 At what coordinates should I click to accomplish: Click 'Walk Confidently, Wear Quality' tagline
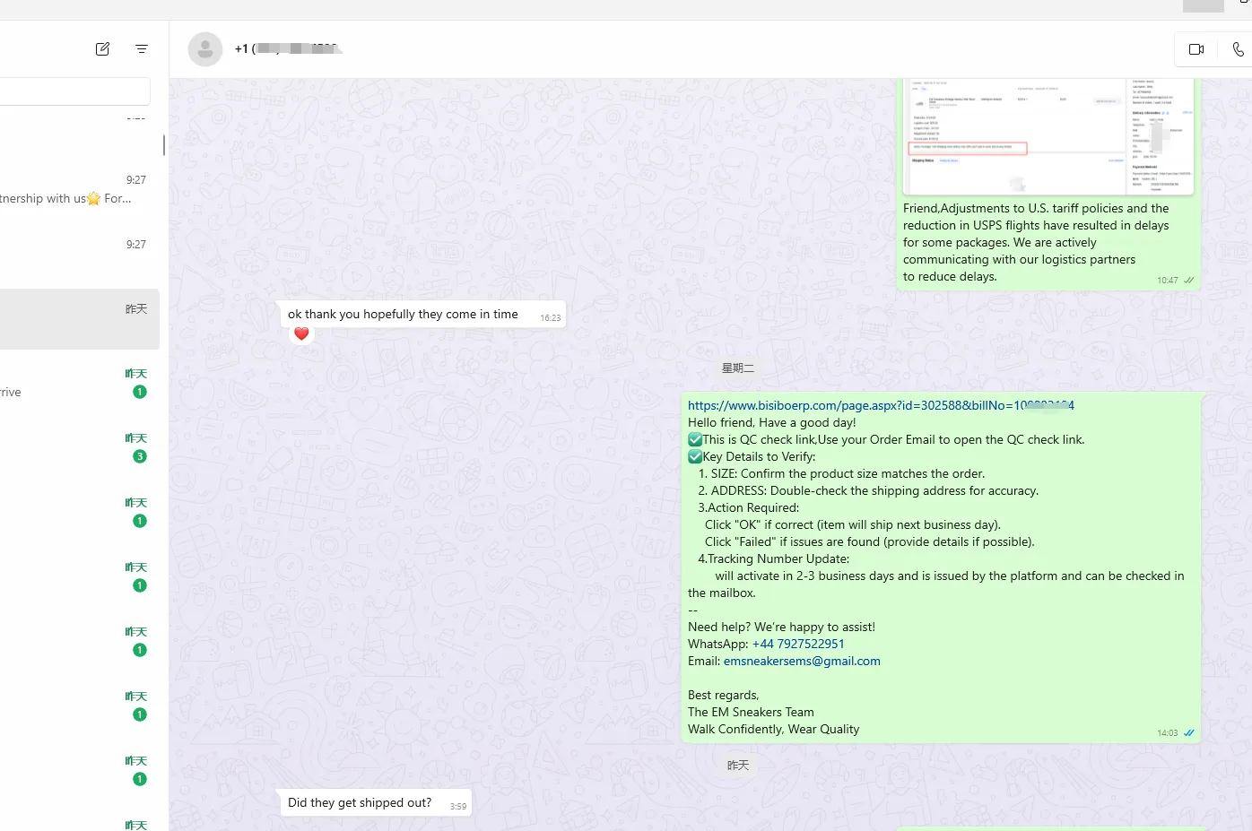[773, 729]
